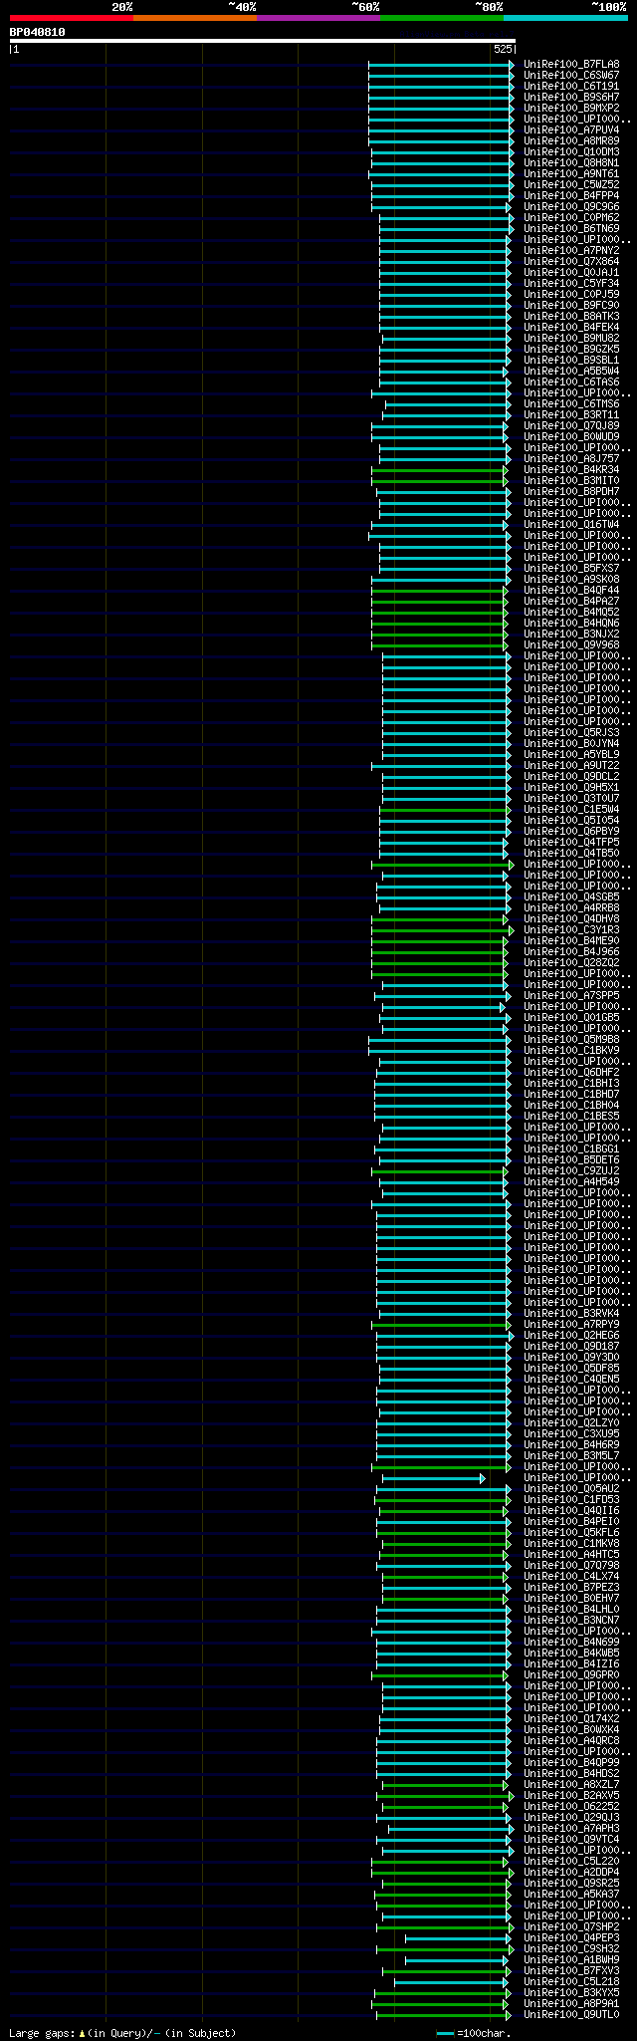Open the UniRef100_Q7X864 entry
Viewport: 637px width, 2041px height.
tap(571, 261)
